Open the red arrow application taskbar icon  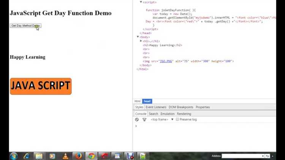point(104,156)
